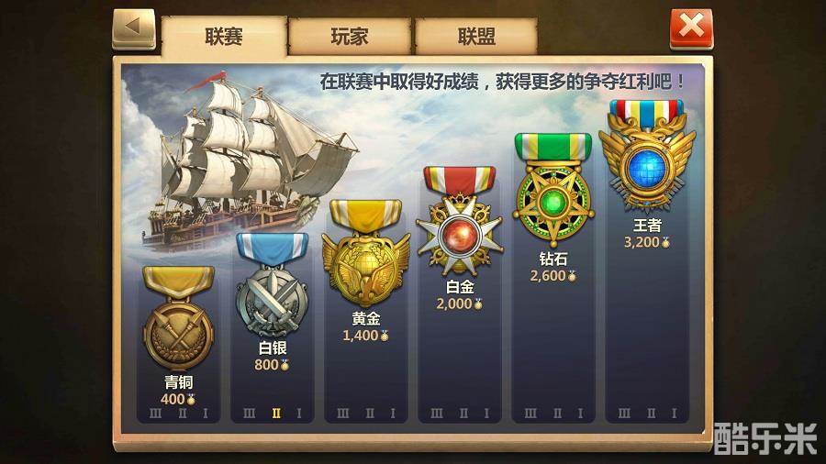Select the 青铜 bronze medal
The height and width of the screenshot is (464, 826).
179,318
